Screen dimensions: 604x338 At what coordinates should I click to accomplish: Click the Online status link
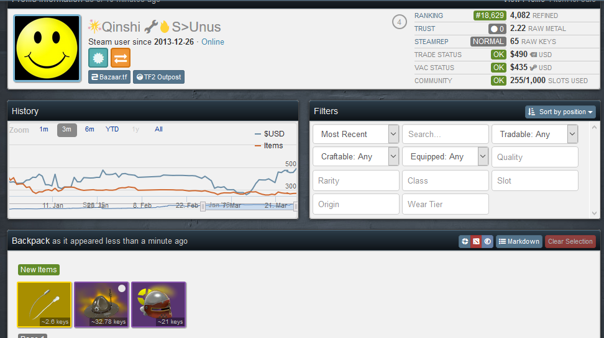pyautogui.click(x=213, y=42)
